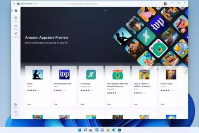Open the Windows Start button on taskbar

[x=80, y=130]
